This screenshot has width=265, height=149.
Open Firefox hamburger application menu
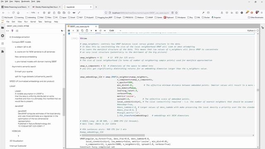click(x=262, y=13)
